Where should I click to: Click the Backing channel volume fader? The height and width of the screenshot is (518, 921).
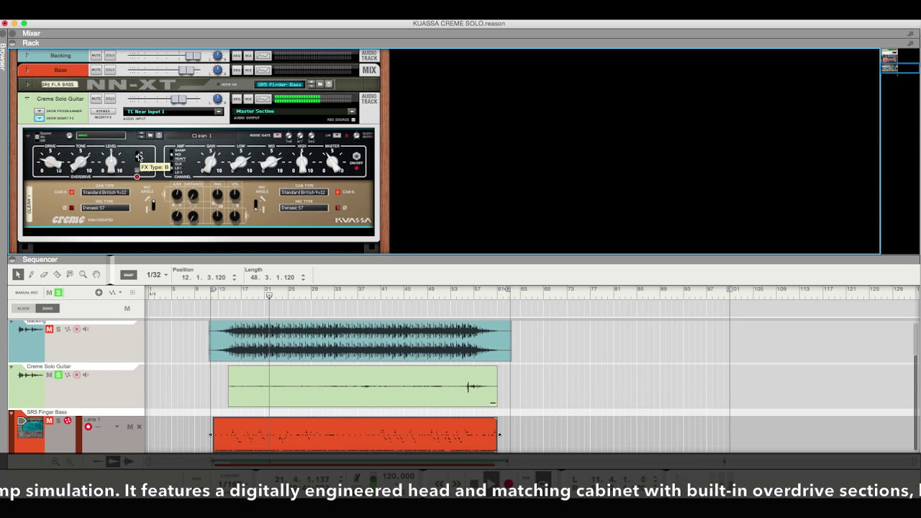192,55
